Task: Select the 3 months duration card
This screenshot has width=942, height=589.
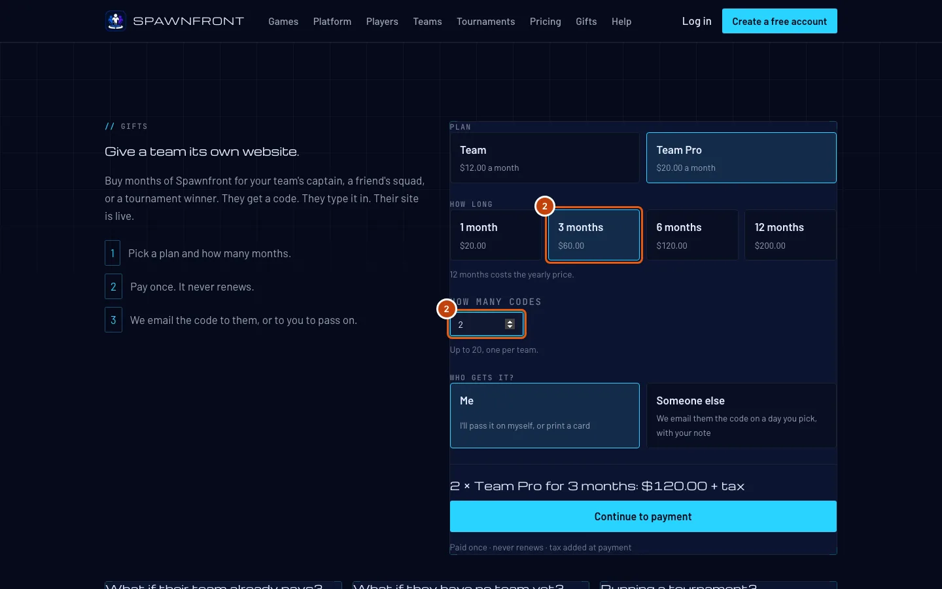Action: pos(594,235)
